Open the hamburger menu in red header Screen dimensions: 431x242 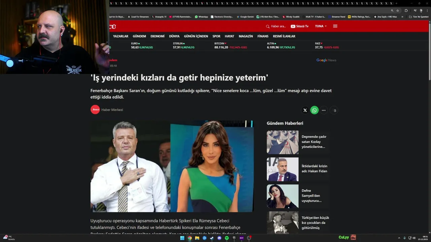(335, 26)
